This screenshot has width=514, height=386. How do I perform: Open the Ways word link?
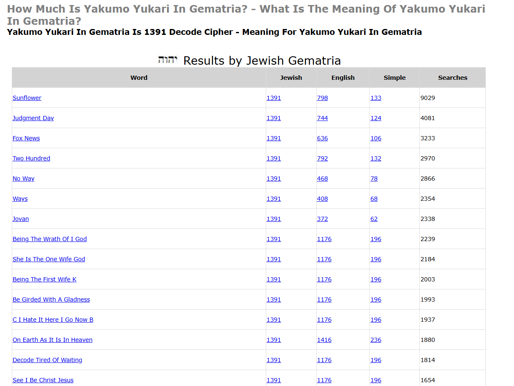tap(20, 199)
